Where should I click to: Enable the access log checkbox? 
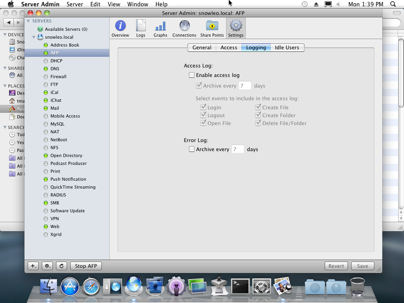[191, 75]
